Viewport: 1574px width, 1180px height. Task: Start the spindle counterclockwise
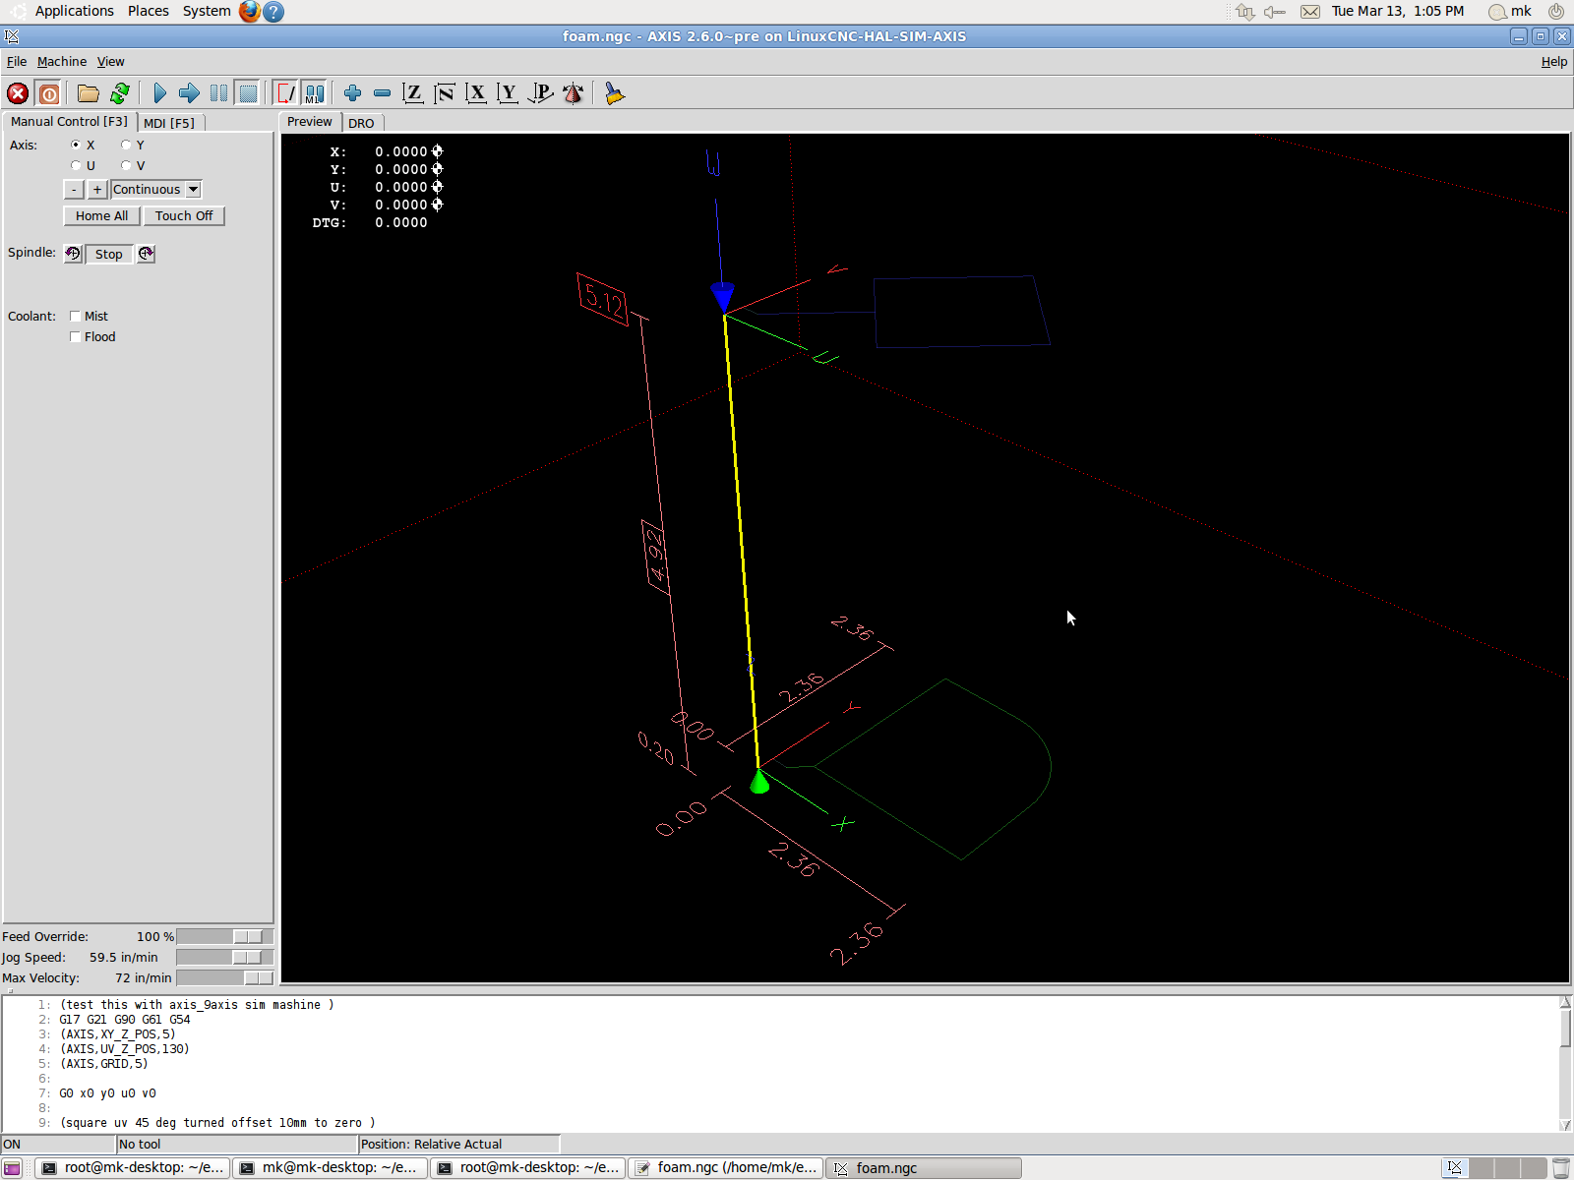[73, 254]
